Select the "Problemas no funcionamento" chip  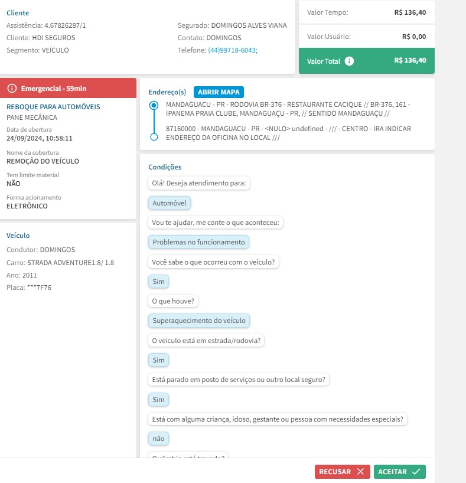198,242
